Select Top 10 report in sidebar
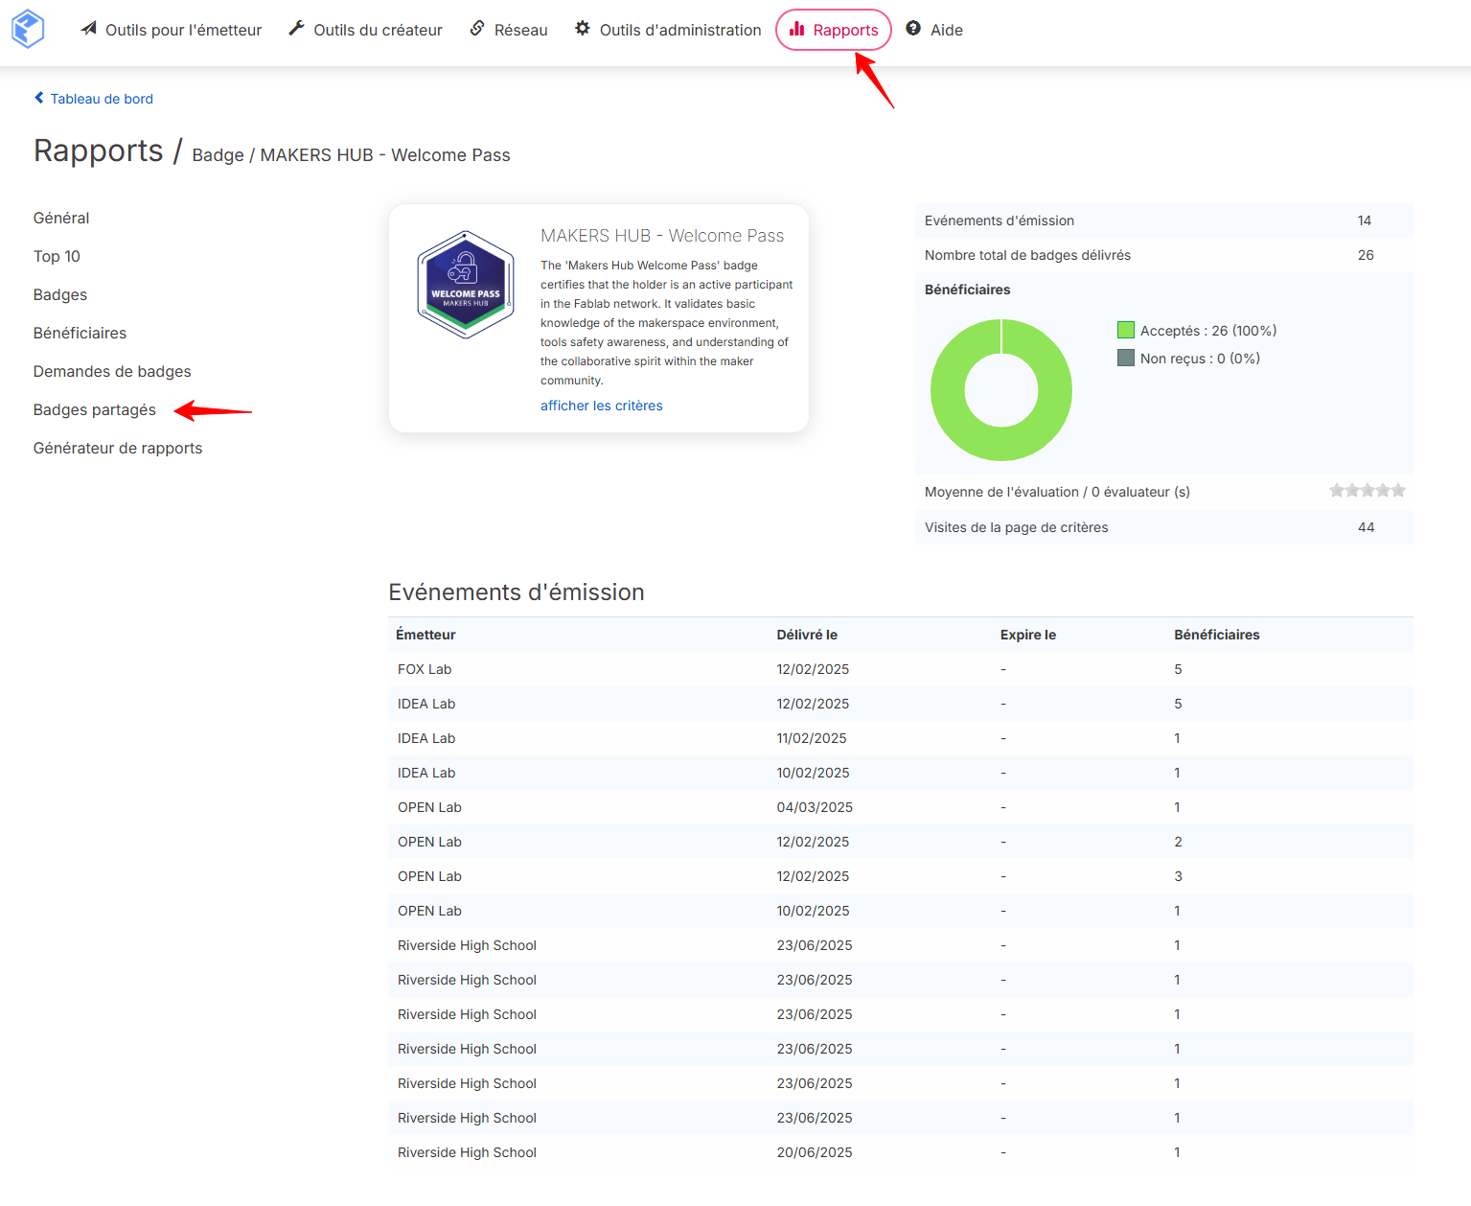Screen dimensions: 1471x1206 (x=57, y=257)
